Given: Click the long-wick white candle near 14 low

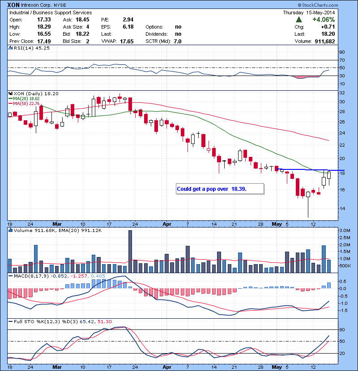Looking at the screenshot, I should (308, 204).
